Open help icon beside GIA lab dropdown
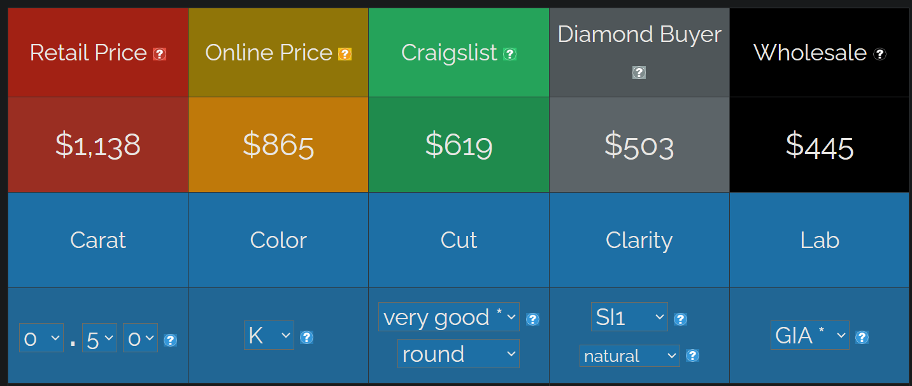Image resolution: width=912 pixels, height=386 pixels. click(862, 337)
